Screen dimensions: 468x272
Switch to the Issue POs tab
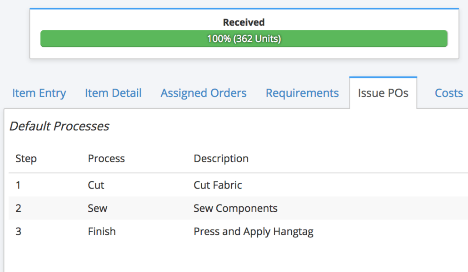(383, 92)
